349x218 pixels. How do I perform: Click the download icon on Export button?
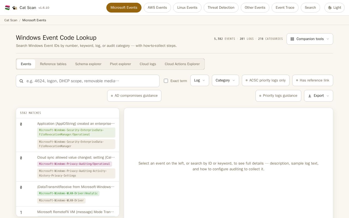[310, 96]
